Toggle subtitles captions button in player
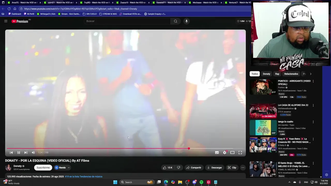This screenshot has height=186, width=331. (x=217, y=152)
